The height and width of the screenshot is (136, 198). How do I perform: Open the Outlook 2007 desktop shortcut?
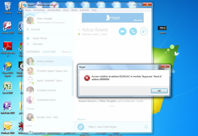coord(8,128)
